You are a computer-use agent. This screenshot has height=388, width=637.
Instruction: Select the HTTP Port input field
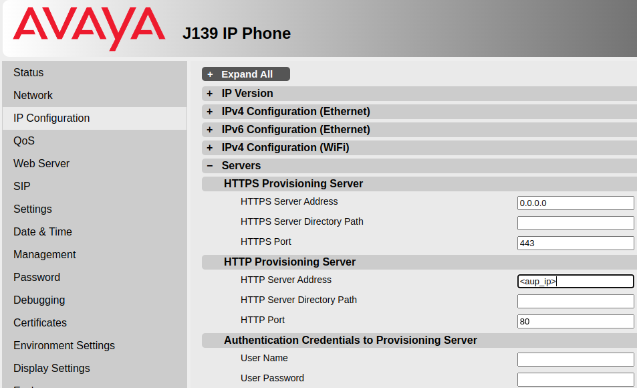576,322
